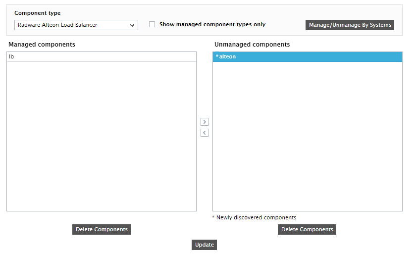415x254 pixels.
Task: Click the Show managed component types only label
Action: 212,24
